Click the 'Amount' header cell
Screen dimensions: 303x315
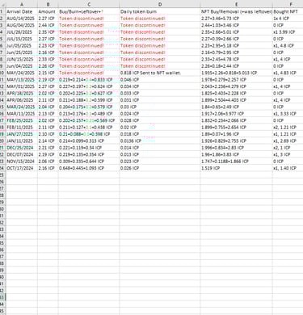48,11
